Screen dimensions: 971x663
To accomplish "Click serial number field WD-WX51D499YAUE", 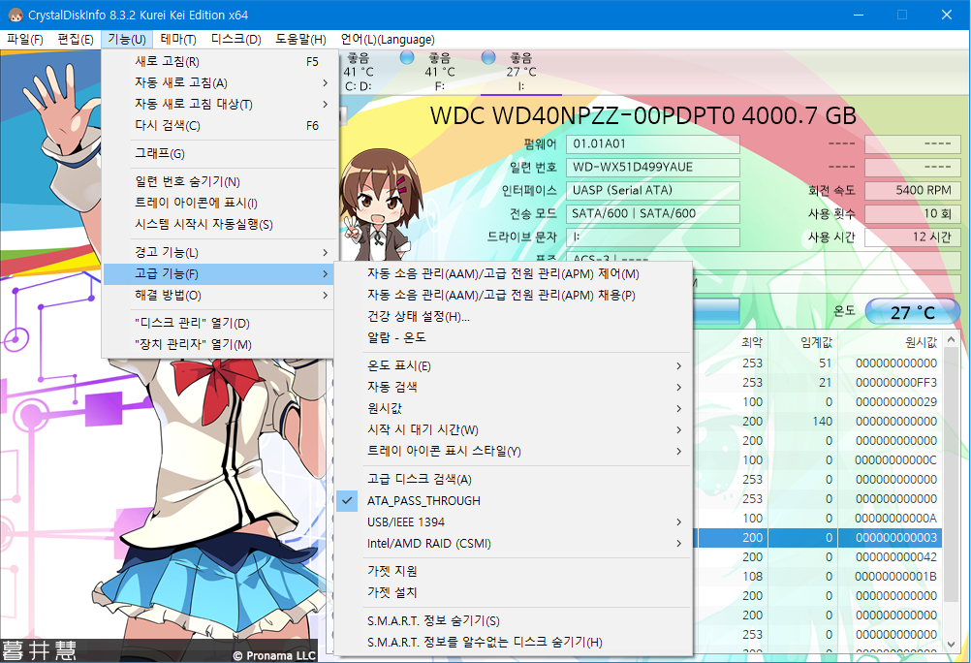I will tap(653, 168).
